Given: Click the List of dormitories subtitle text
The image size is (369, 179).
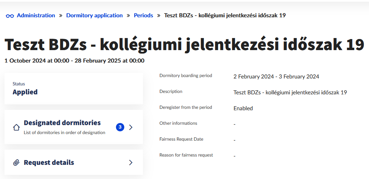Looking at the screenshot, I should (x=64, y=132).
